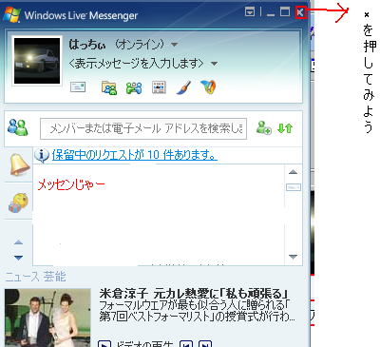380x347 pixels.
Task: Open the news photo thumbnail
Action: 47,318
